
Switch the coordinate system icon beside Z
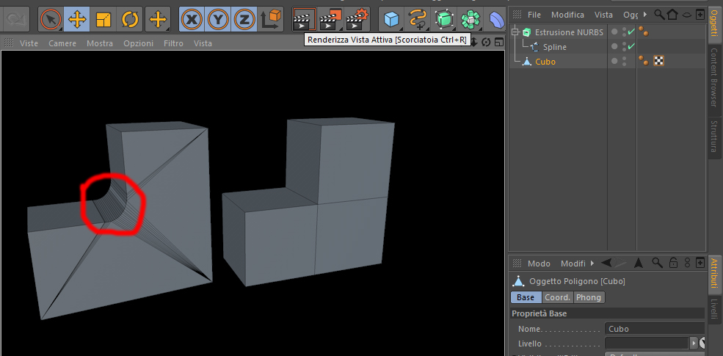tap(271, 19)
